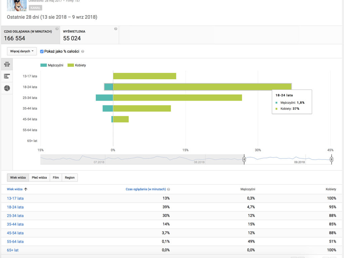Screen dimensions: 344x258
Task: Uncheck the Pokaż jako % całości checkbox
Action: 42,51
